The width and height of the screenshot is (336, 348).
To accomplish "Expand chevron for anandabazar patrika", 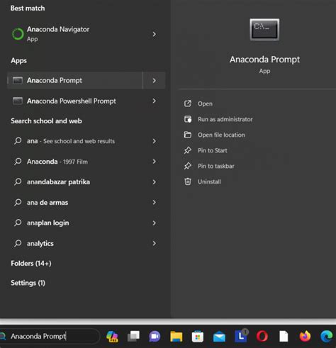I will click(x=154, y=182).
